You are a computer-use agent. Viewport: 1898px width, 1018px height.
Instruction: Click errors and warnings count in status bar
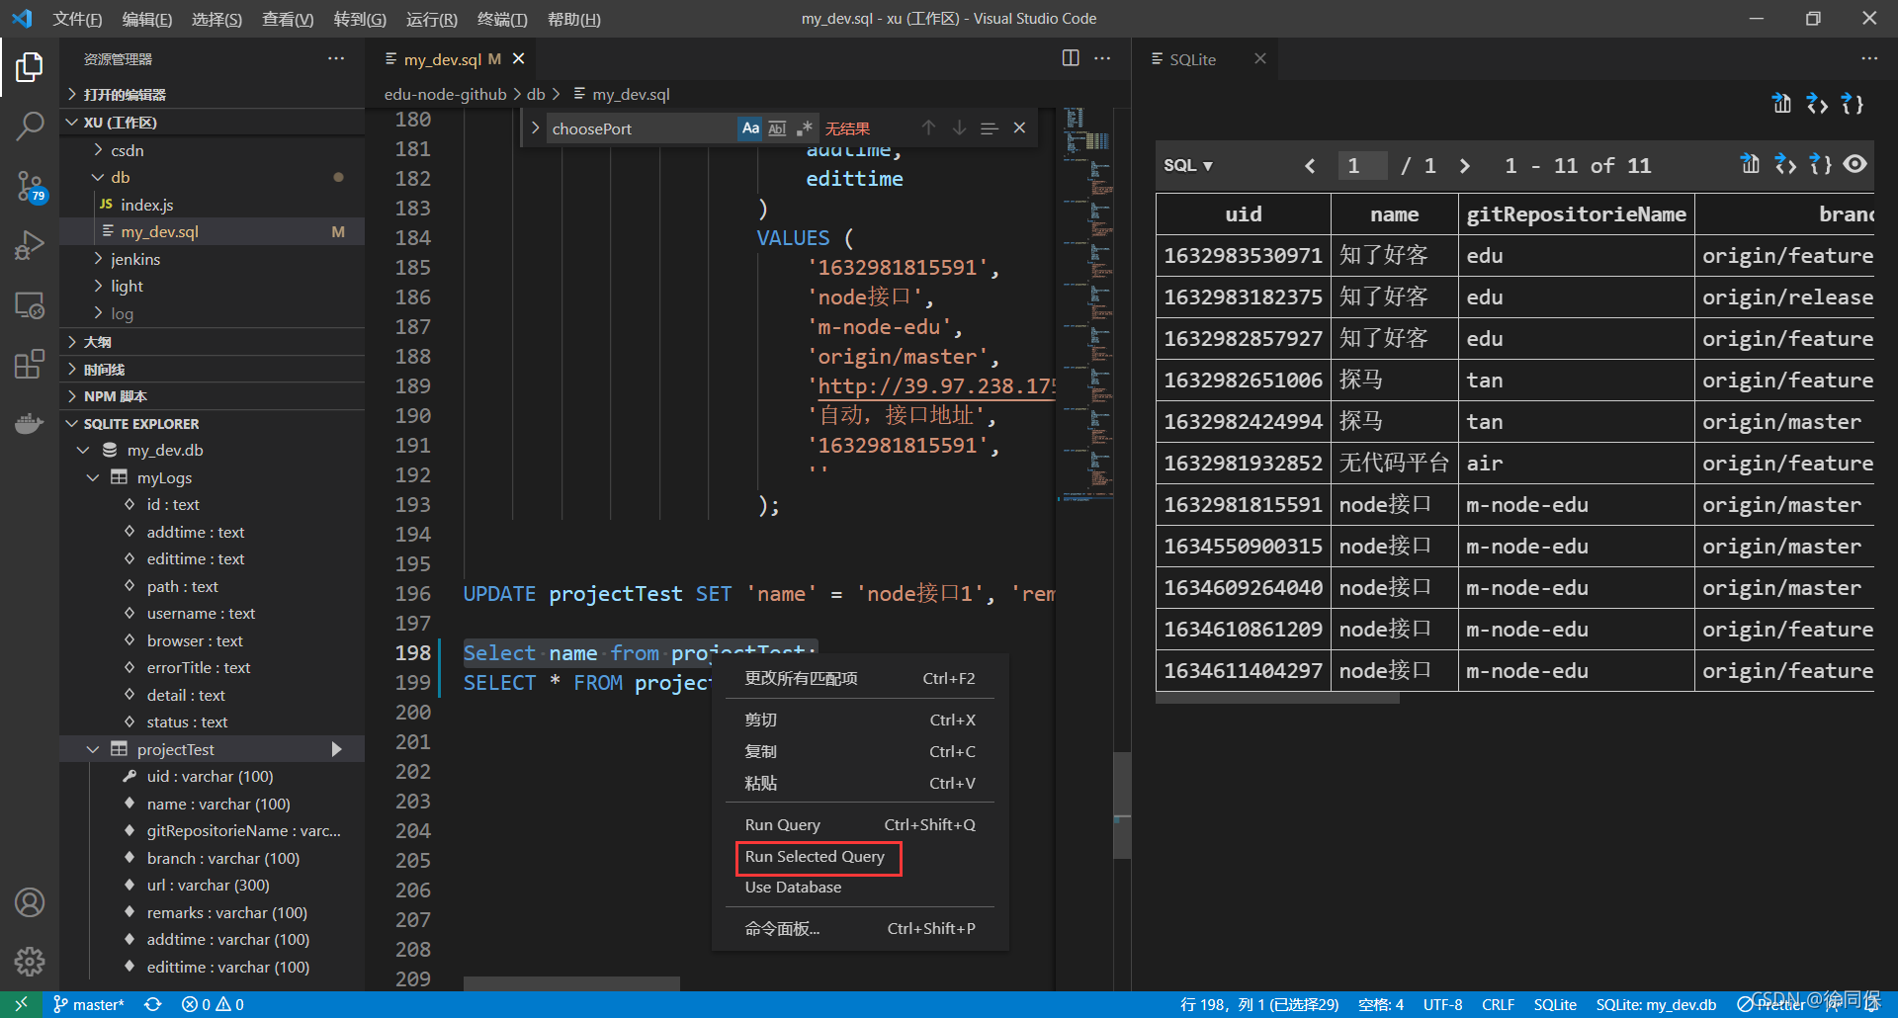[x=213, y=1004]
